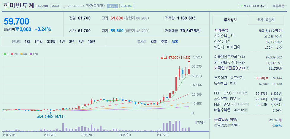Screen dimensions: 290x139
Task: Click the current price 59,700
Action: 16,22
